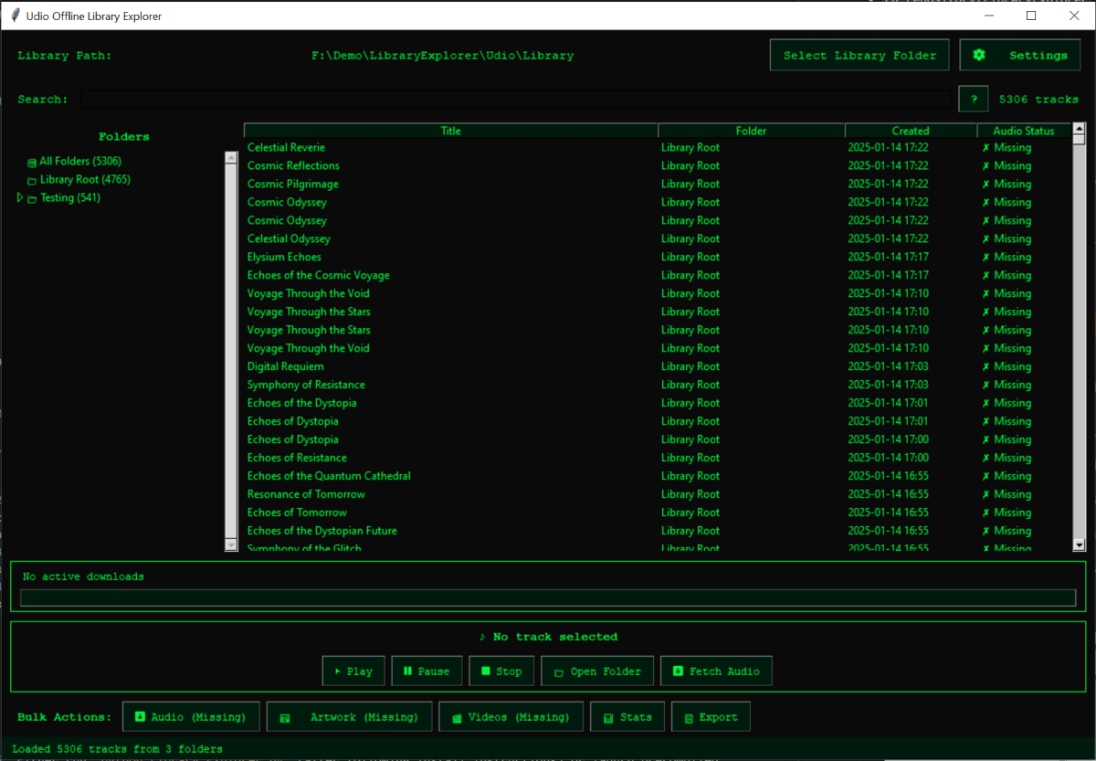Viewport: 1096px width, 761px height.
Task: Sort by the Folder column header
Action: click(752, 131)
